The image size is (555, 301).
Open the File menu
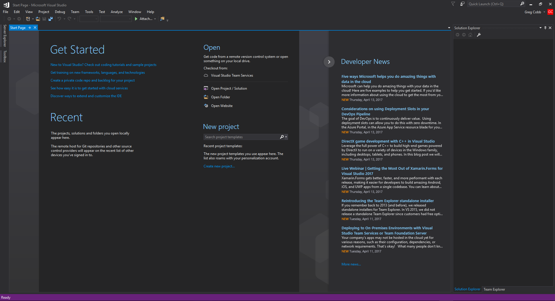coord(5,12)
